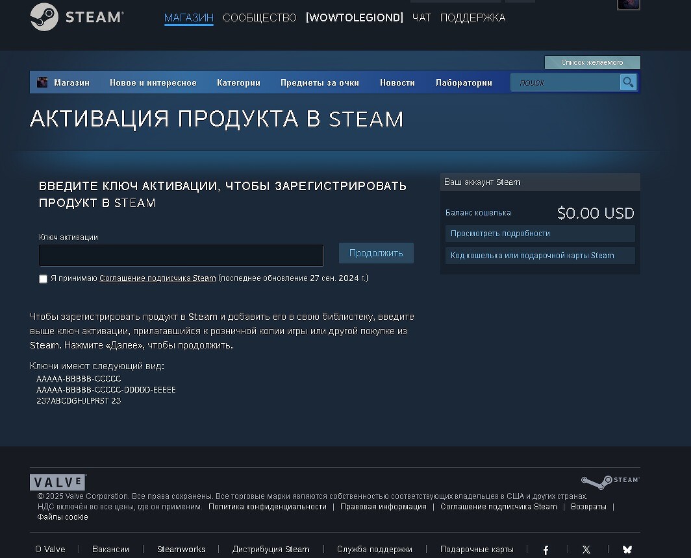
Task: Click the Bluesky butterfly icon in footer
Action: [x=627, y=550]
